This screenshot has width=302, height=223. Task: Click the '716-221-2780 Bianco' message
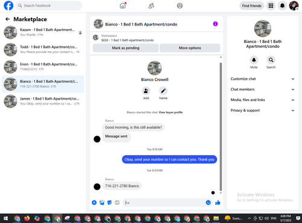(x=122, y=186)
